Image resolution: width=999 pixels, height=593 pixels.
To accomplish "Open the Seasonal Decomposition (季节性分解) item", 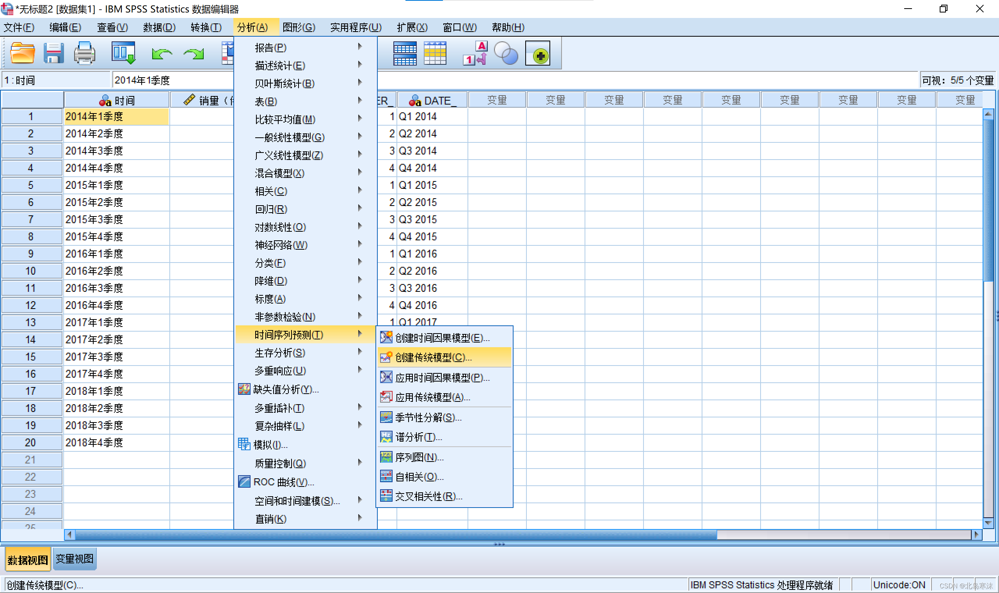I will coord(428,417).
